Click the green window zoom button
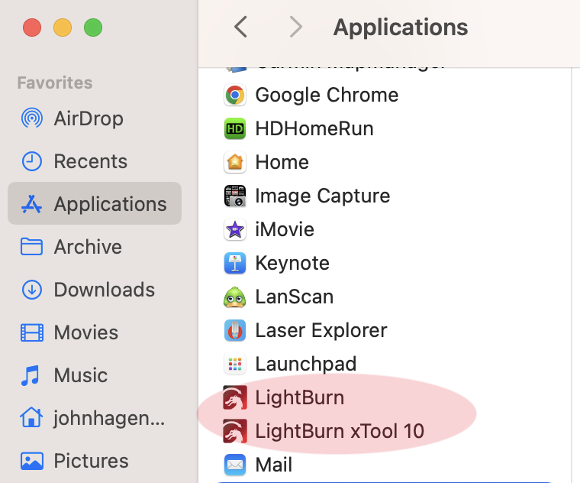 point(93,28)
